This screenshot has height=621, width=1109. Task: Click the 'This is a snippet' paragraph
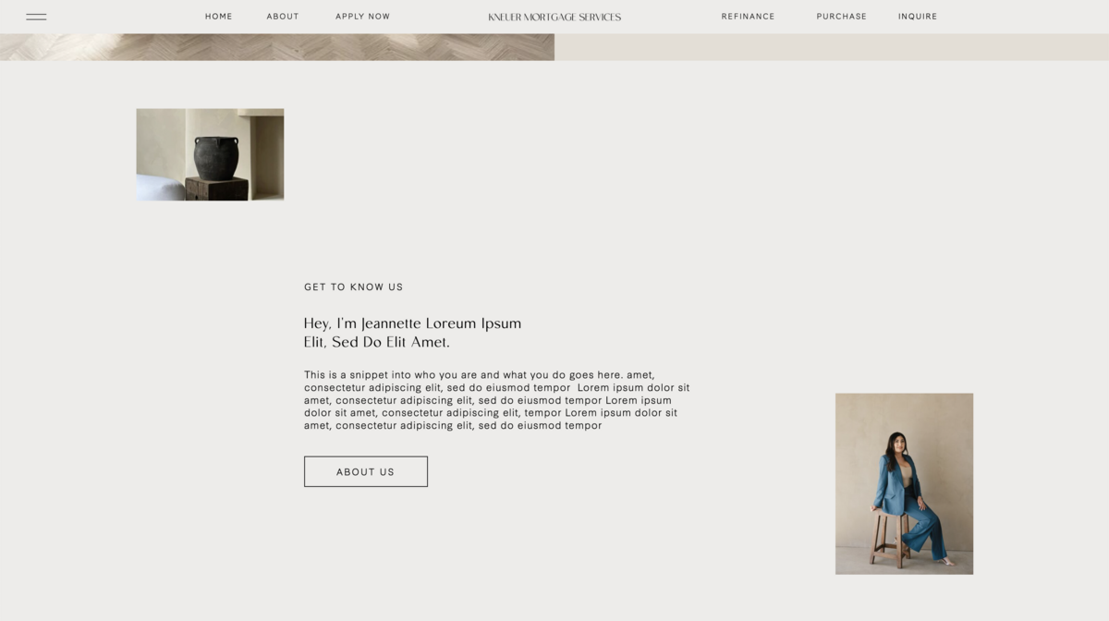click(497, 400)
